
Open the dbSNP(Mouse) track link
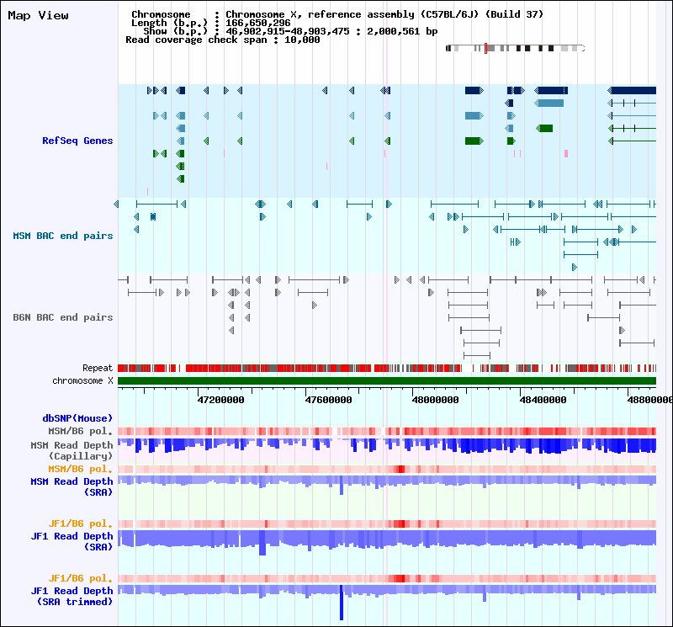[x=77, y=418]
